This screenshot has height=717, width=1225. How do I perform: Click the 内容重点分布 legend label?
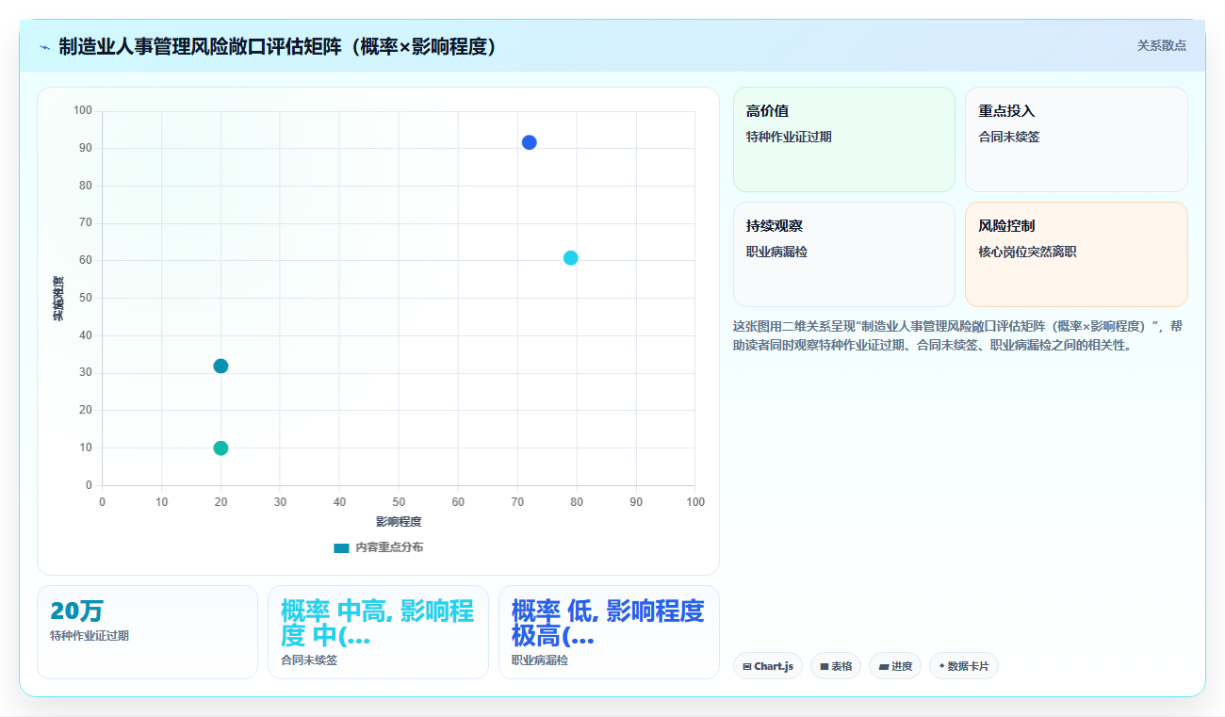pyautogui.click(x=389, y=547)
